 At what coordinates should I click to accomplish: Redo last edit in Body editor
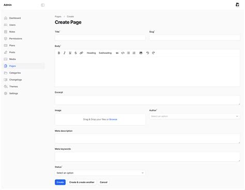154,53
